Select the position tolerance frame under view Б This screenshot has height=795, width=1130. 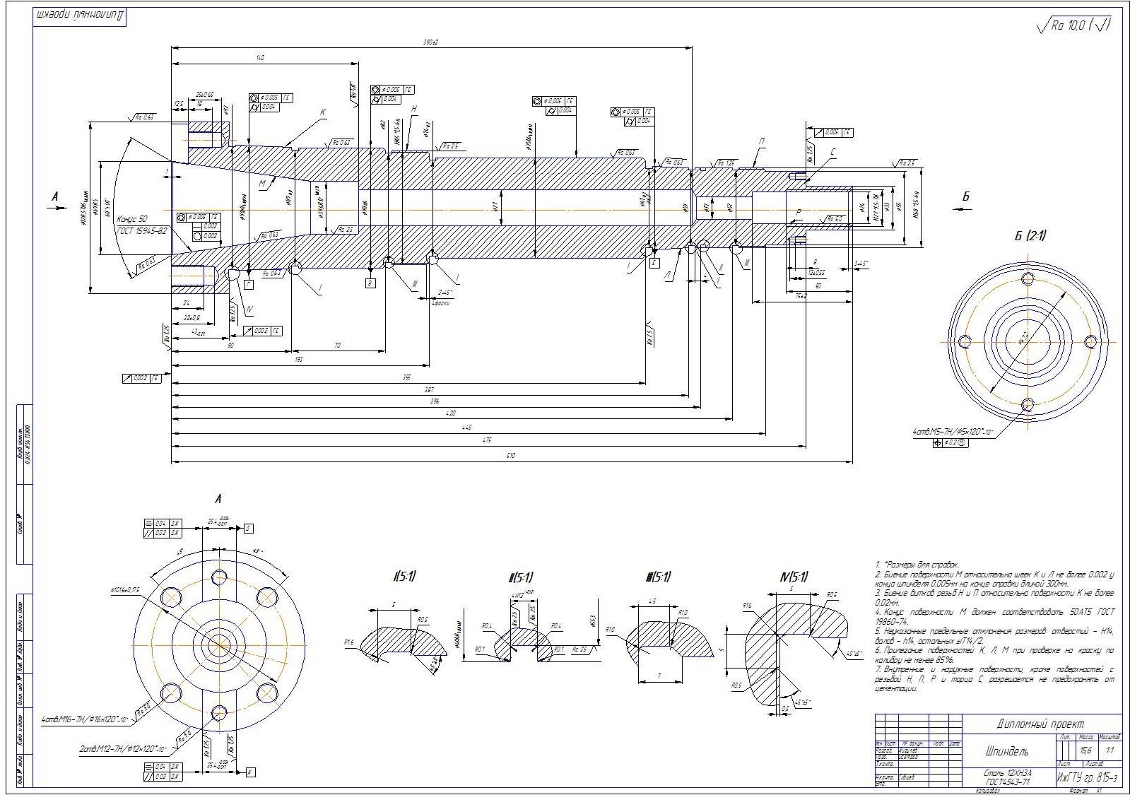point(950,443)
